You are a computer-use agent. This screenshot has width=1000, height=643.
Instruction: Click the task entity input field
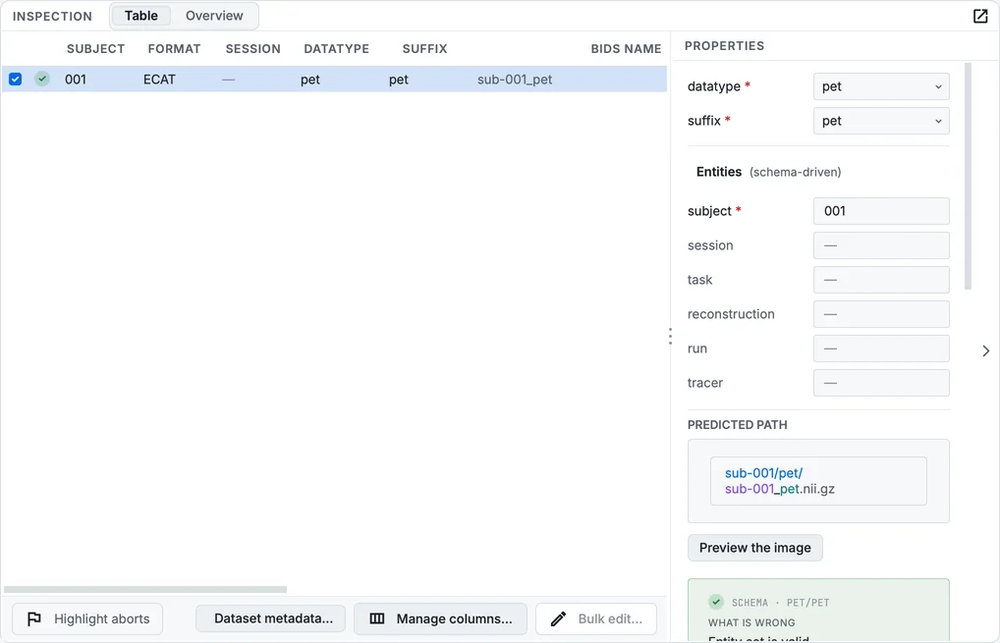[x=881, y=280]
